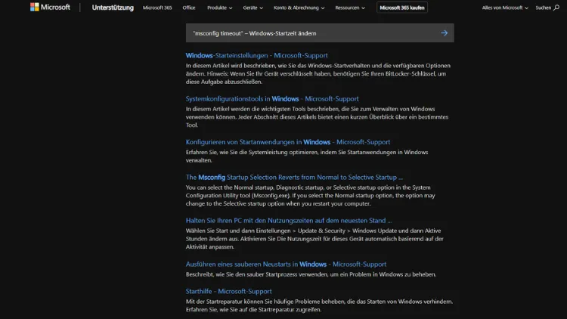Open Halten Sie Ihren PC Nutzungszeiten result
This screenshot has width=567, height=319.
point(289,221)
